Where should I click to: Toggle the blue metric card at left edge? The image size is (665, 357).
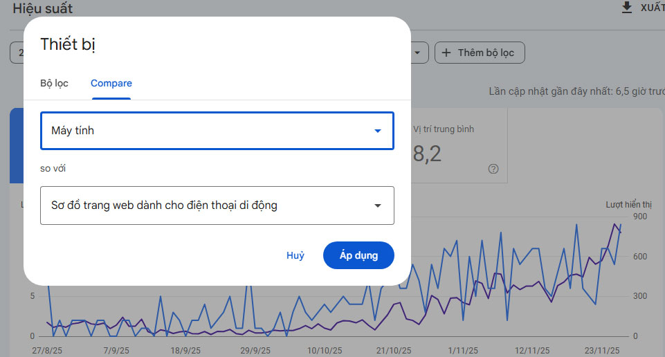click(16, 145)
